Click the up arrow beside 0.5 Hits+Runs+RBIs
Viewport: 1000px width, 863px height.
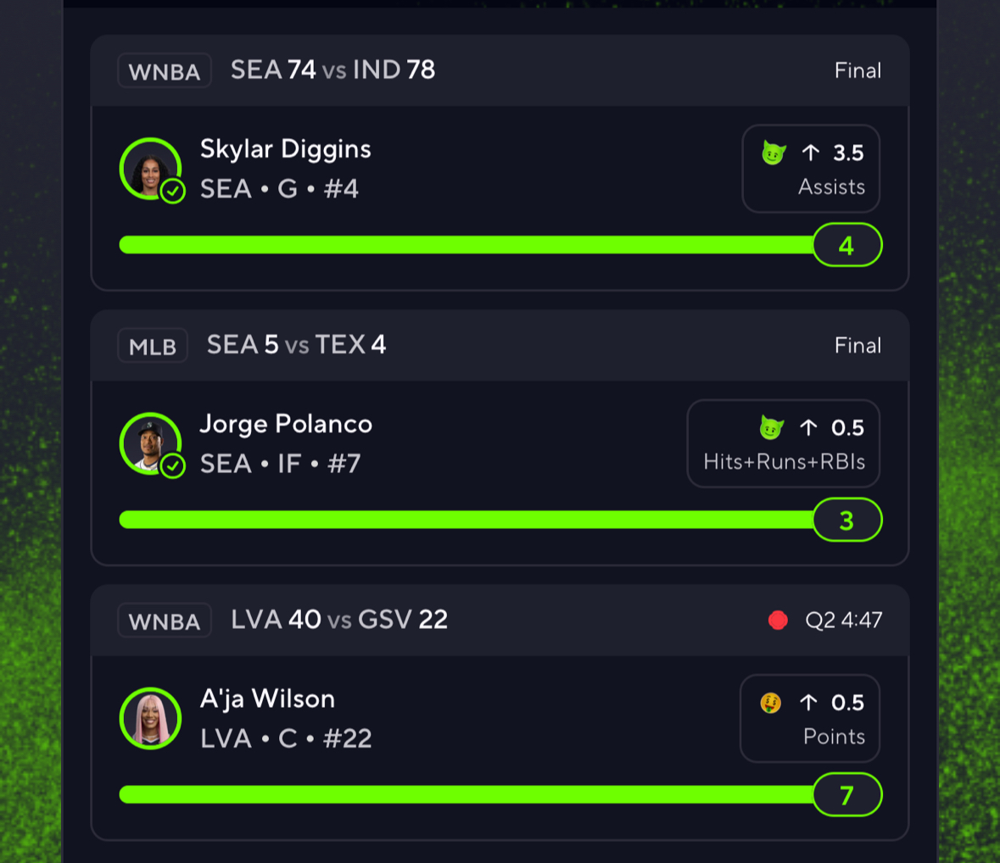click(808, 427)
